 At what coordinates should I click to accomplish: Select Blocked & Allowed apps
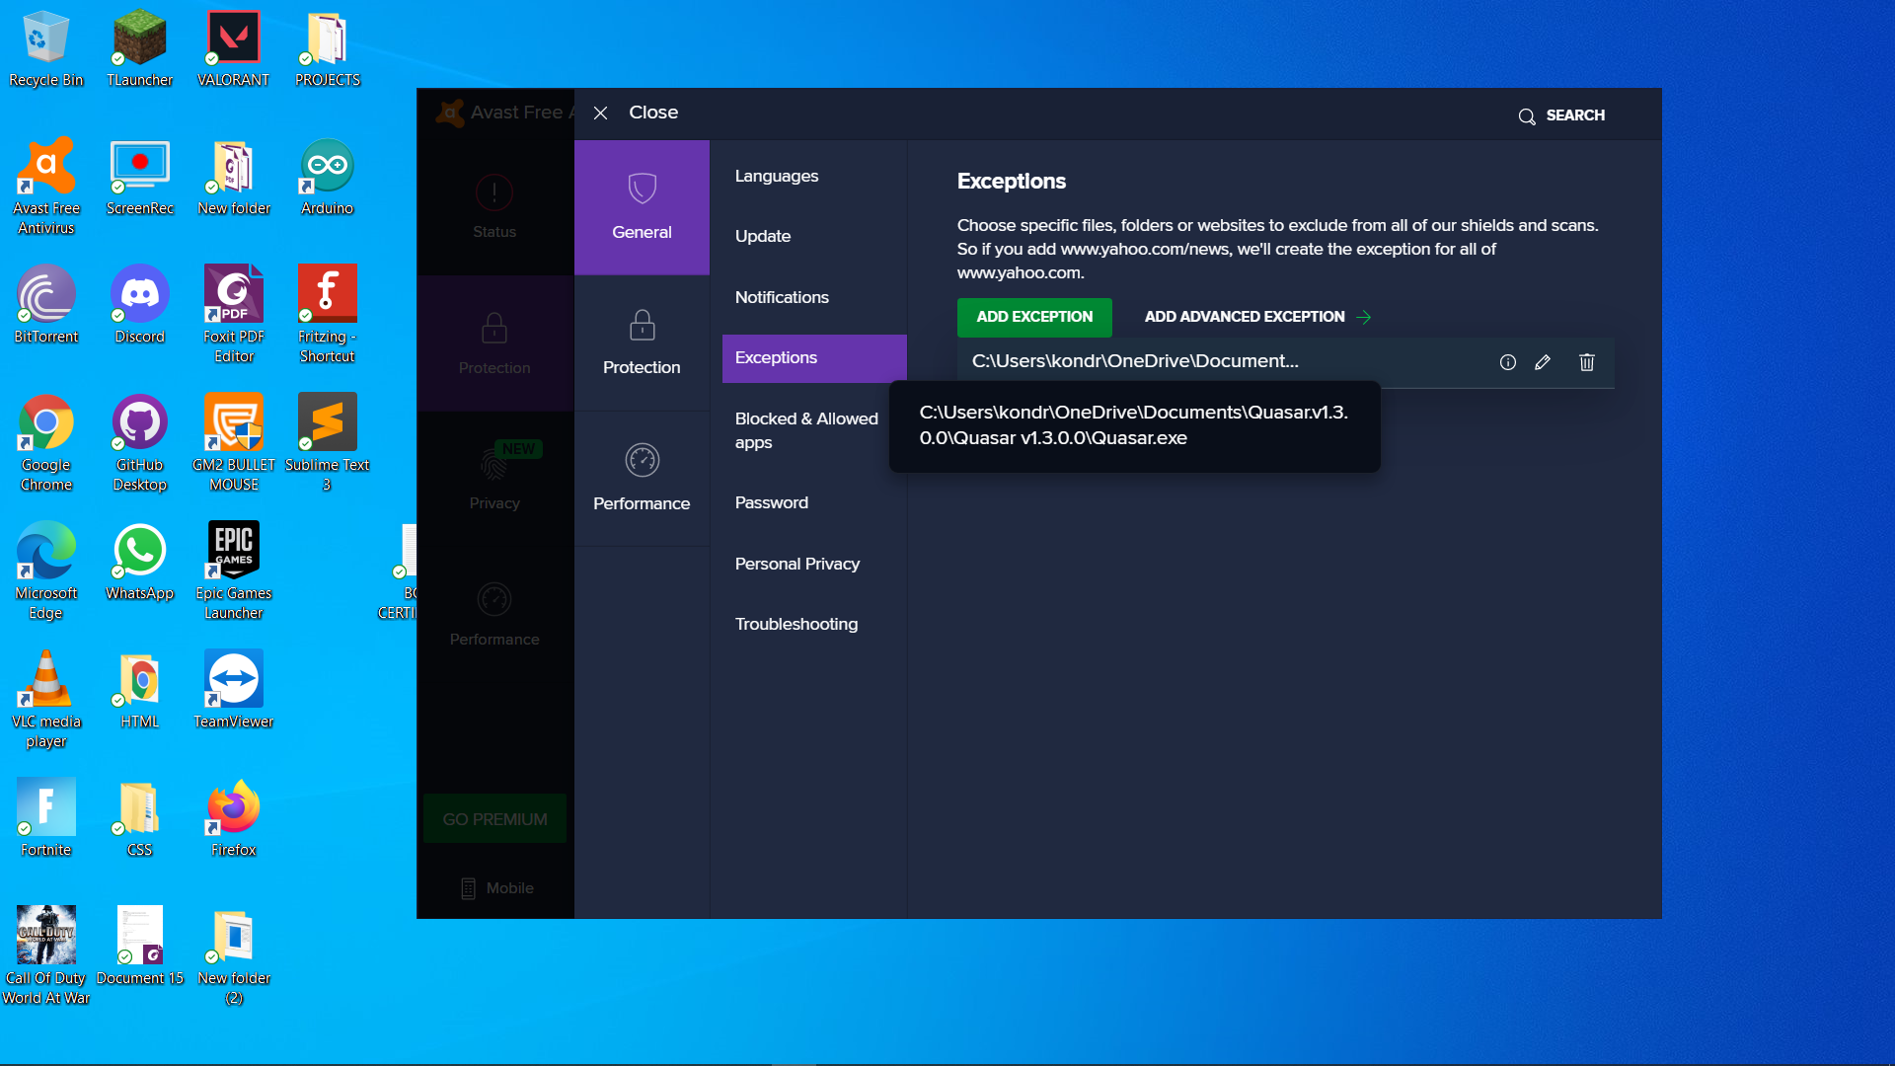coord(805,430)
